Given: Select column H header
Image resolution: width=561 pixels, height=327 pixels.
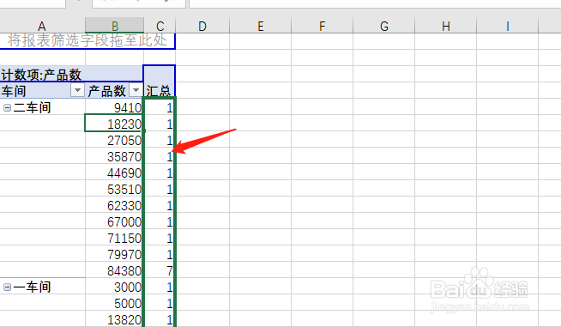Looking at the screenshot, I should point(446,26).
